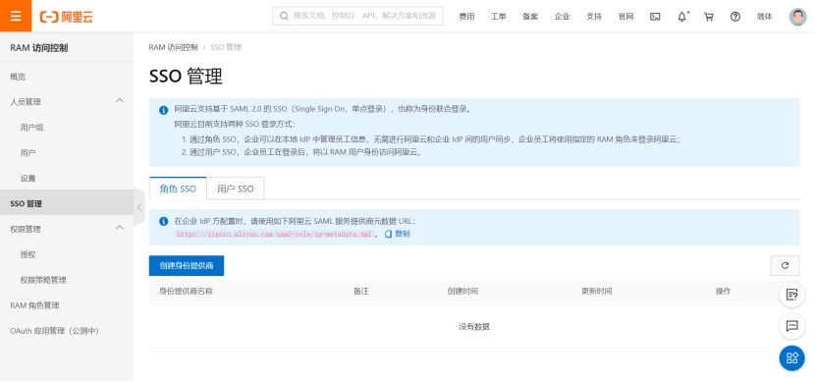The height and width of the screenshot is (382, 815).
Task: Click the 创建身份提供商 button
Action: [187, 265]
